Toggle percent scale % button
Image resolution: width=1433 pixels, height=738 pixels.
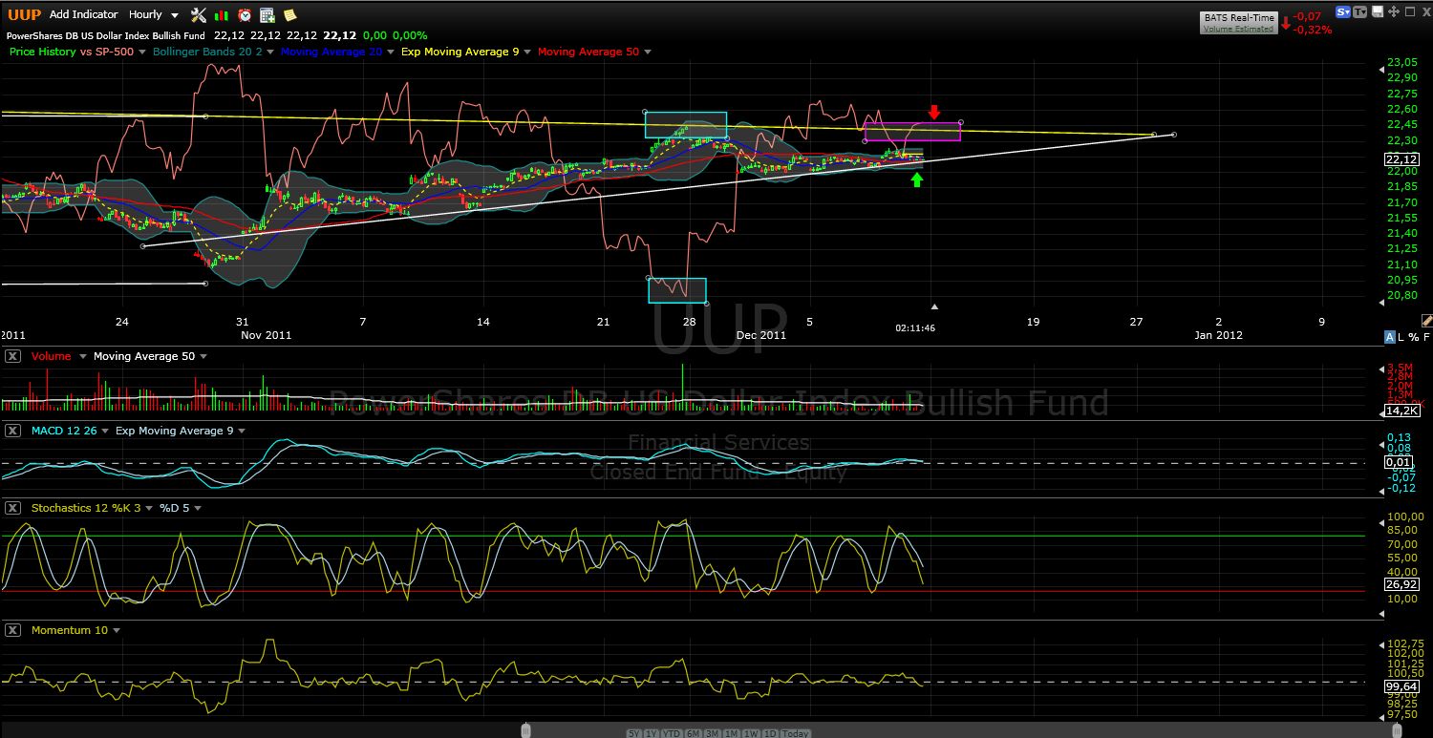pyautogui.click(x=1414, y=337)
